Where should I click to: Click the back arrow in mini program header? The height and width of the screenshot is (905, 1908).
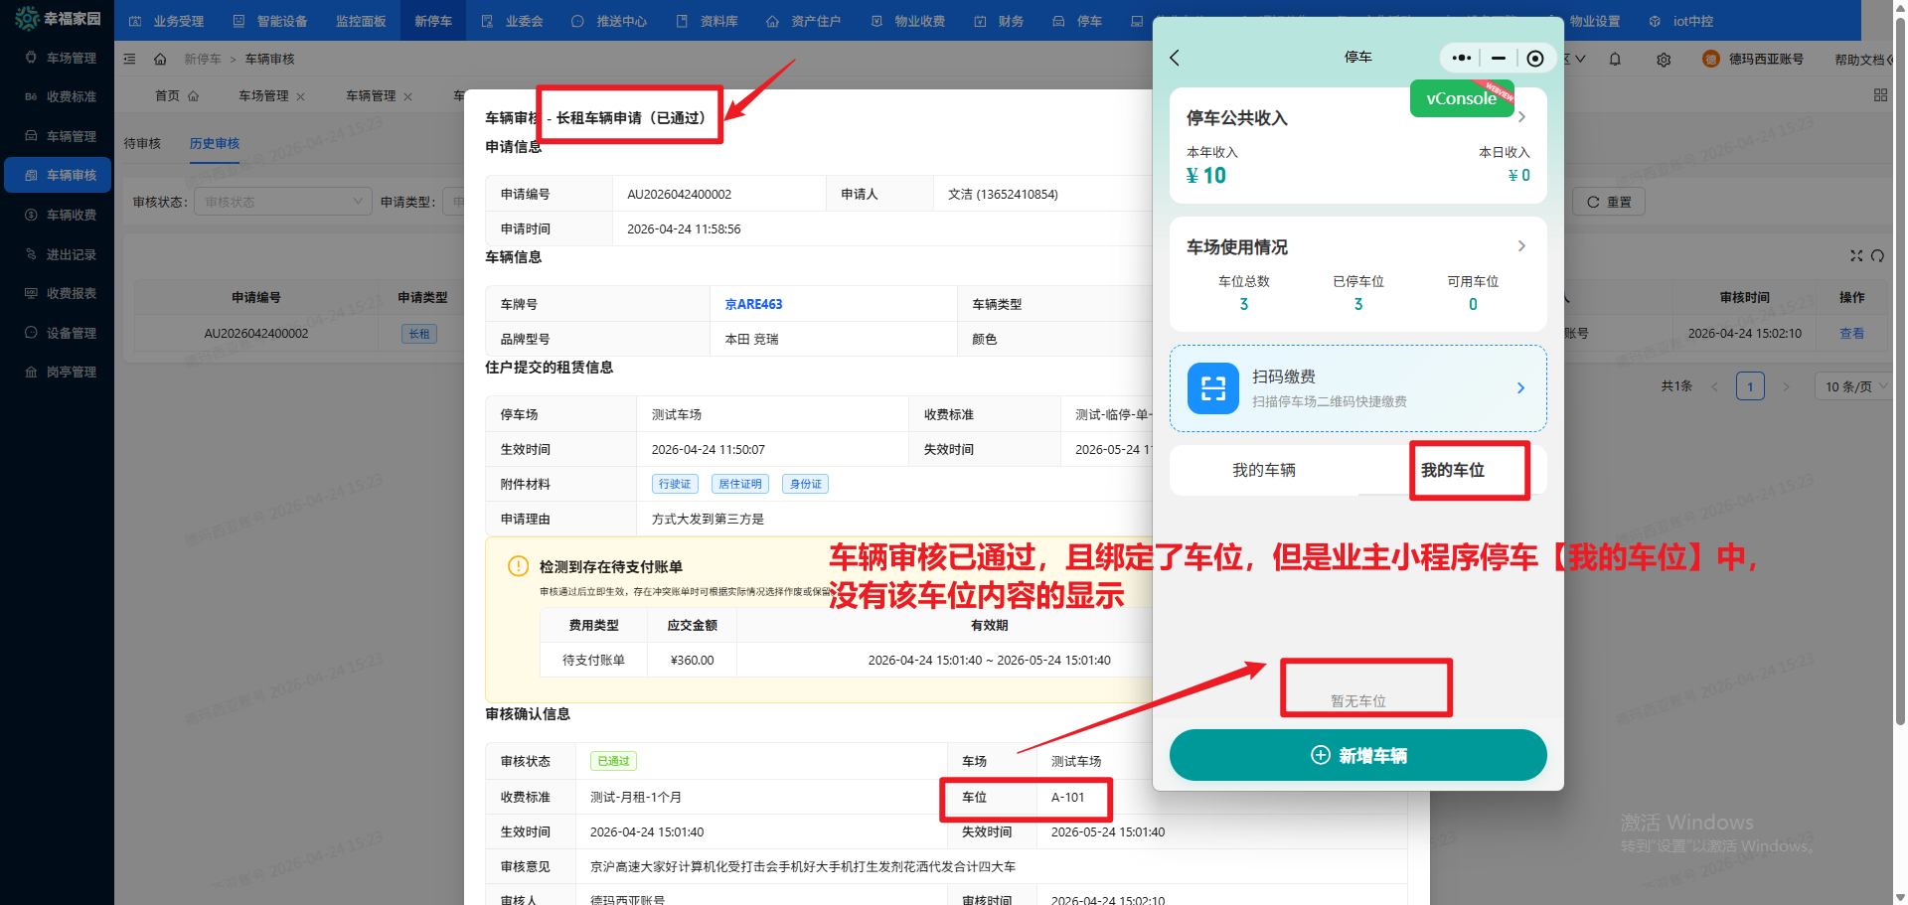coord(1175,58)
